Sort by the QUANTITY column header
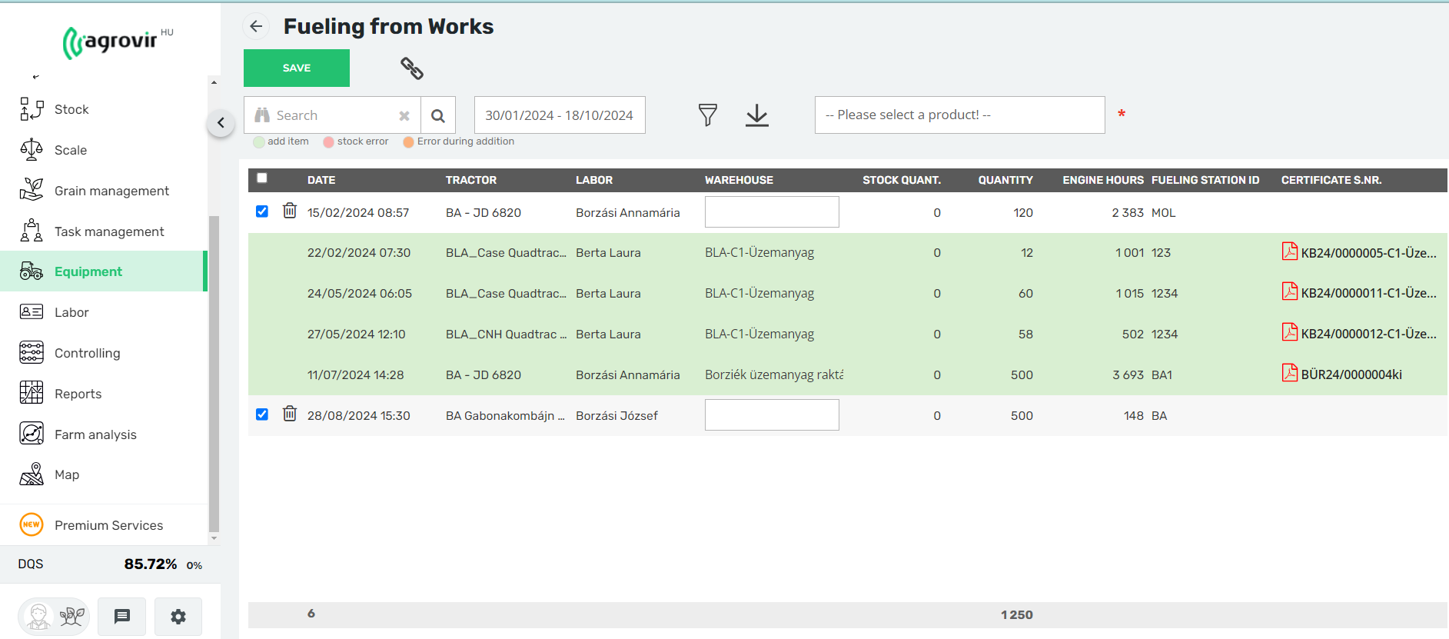Screen dimensions: 1449x639 tap(1005, 180)
